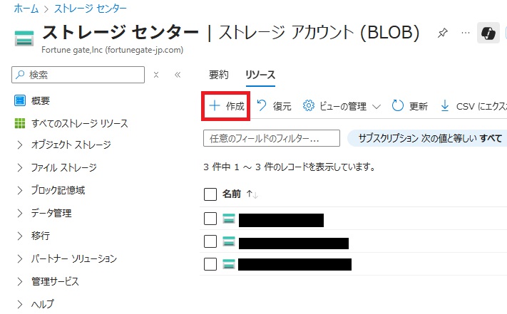Image resolution: width=507 pixels, height=314 pixels.
Task: Check the third storage account row
Action: (x=210, y=263)
